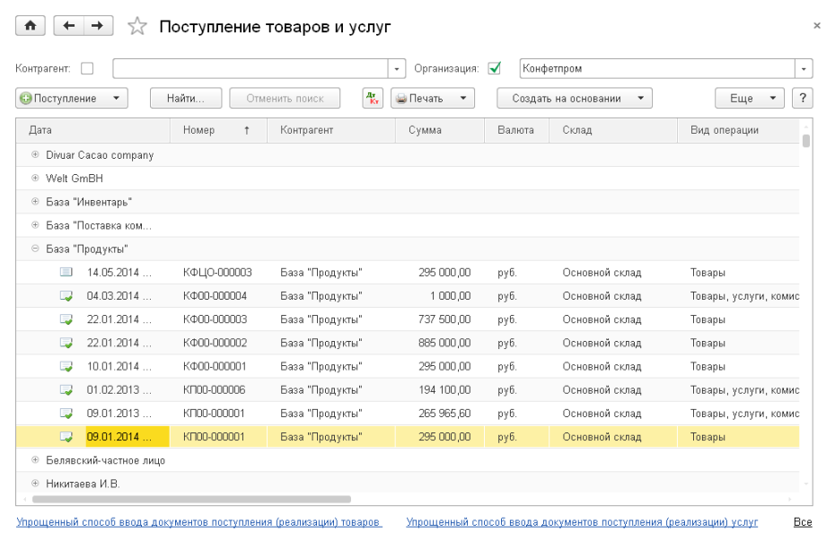Select date cell 01.02.2013
This screenshot has width=835, height=541.
(x=119, y=389)
